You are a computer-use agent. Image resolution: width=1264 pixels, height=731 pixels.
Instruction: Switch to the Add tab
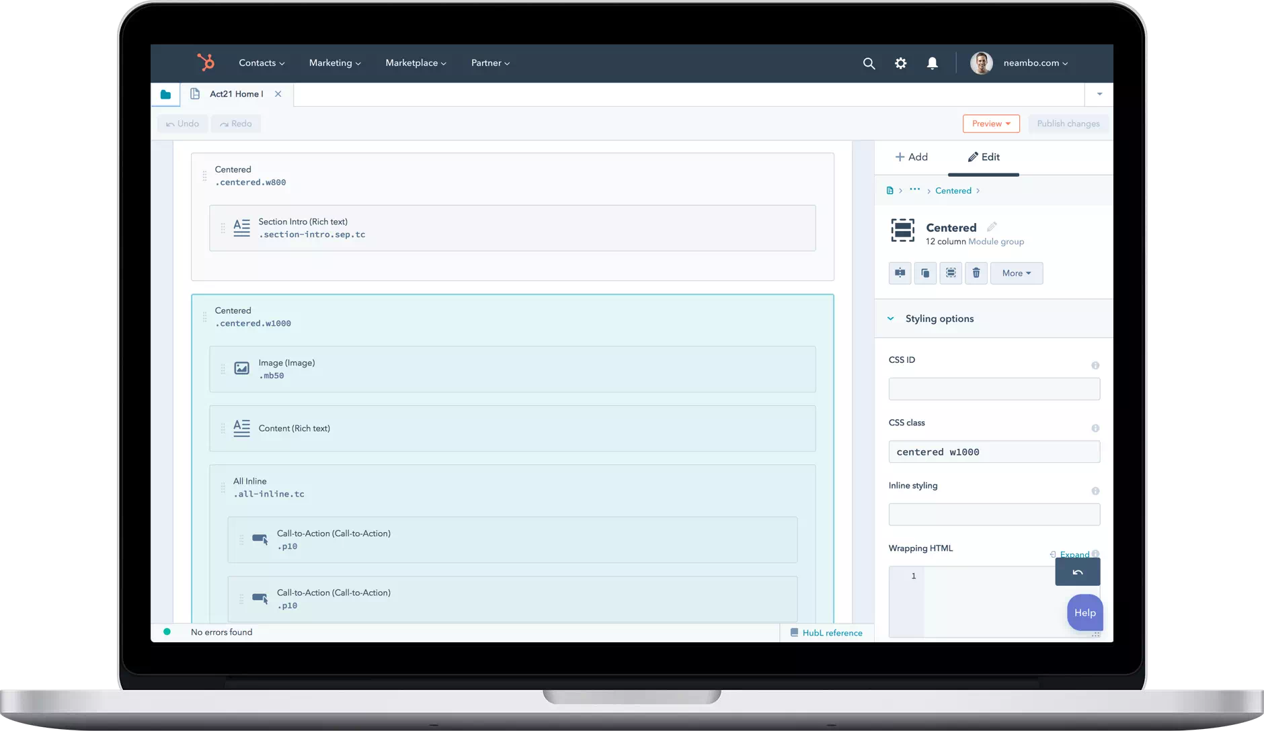(x=911, y=157)
